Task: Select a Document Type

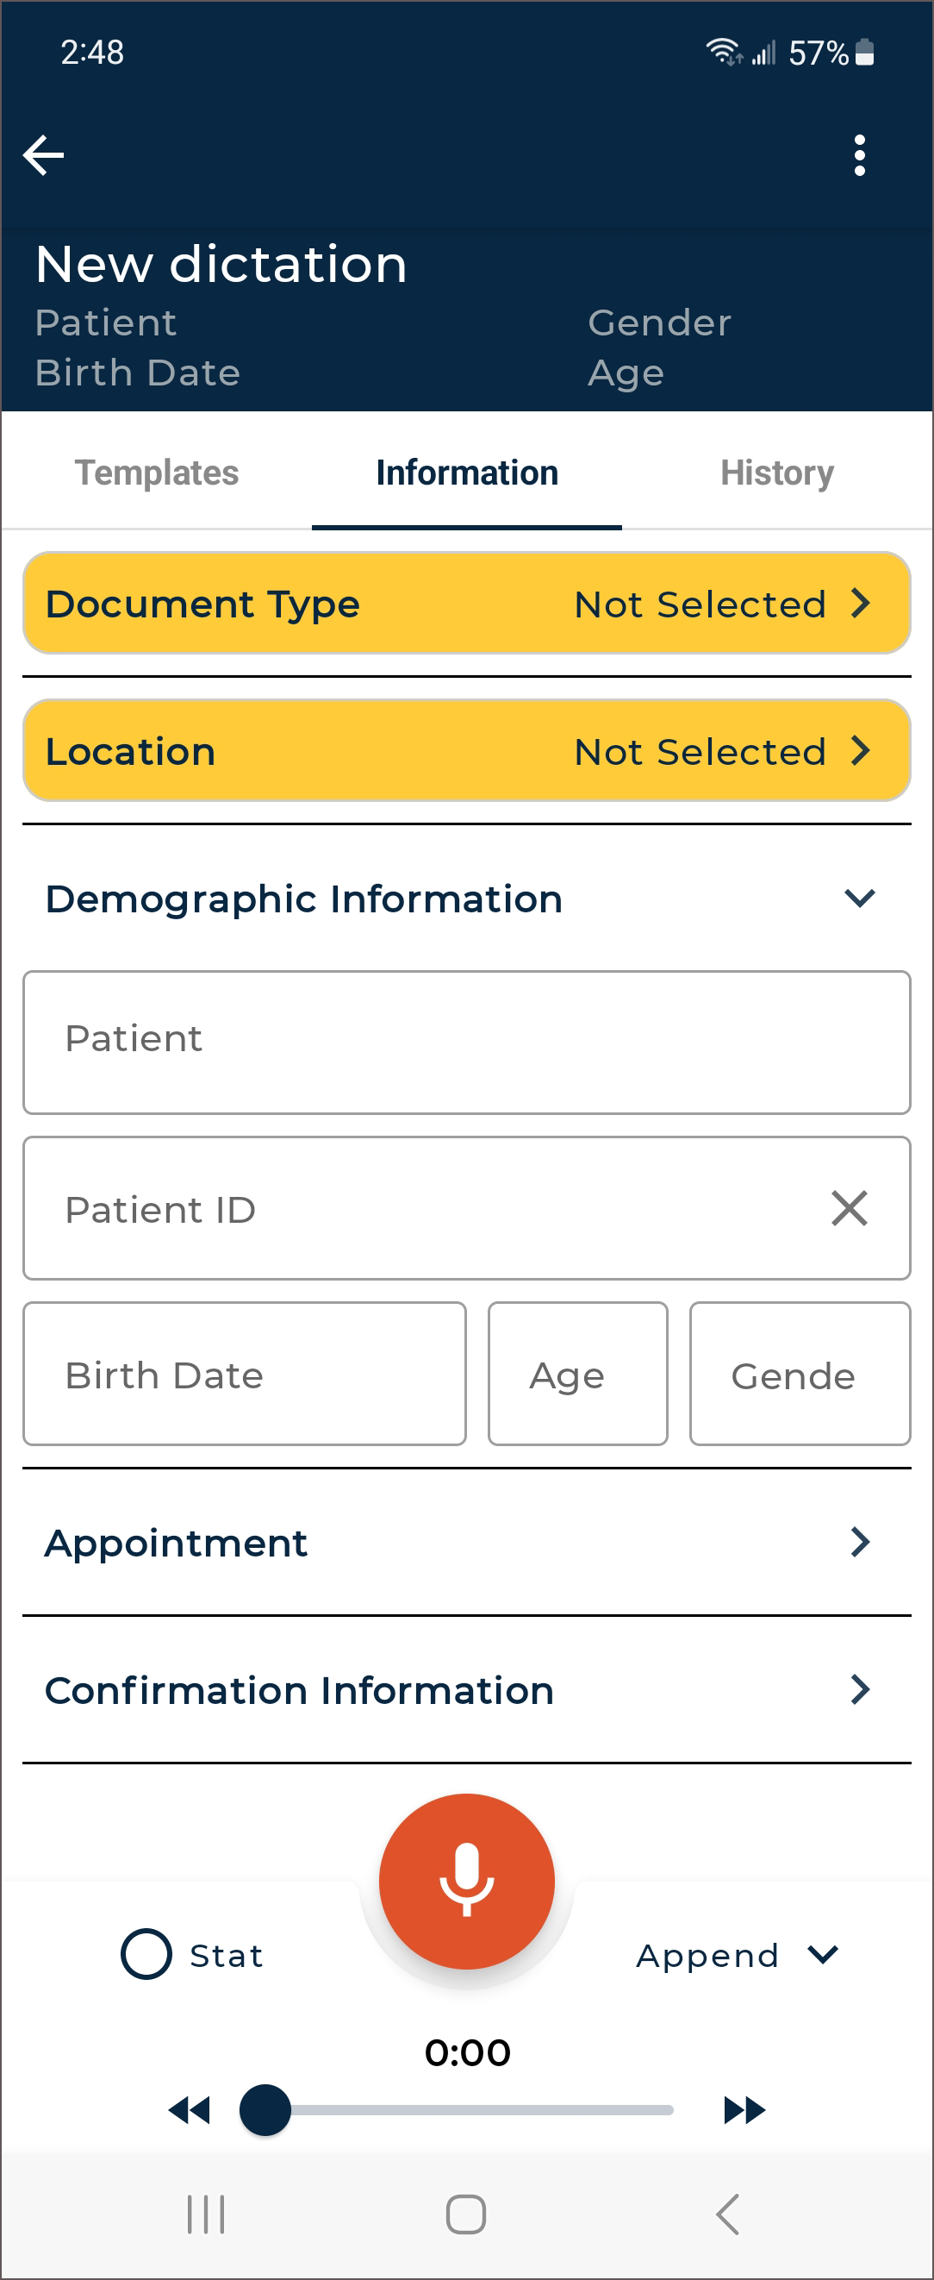Action: (x=466, y=604)
